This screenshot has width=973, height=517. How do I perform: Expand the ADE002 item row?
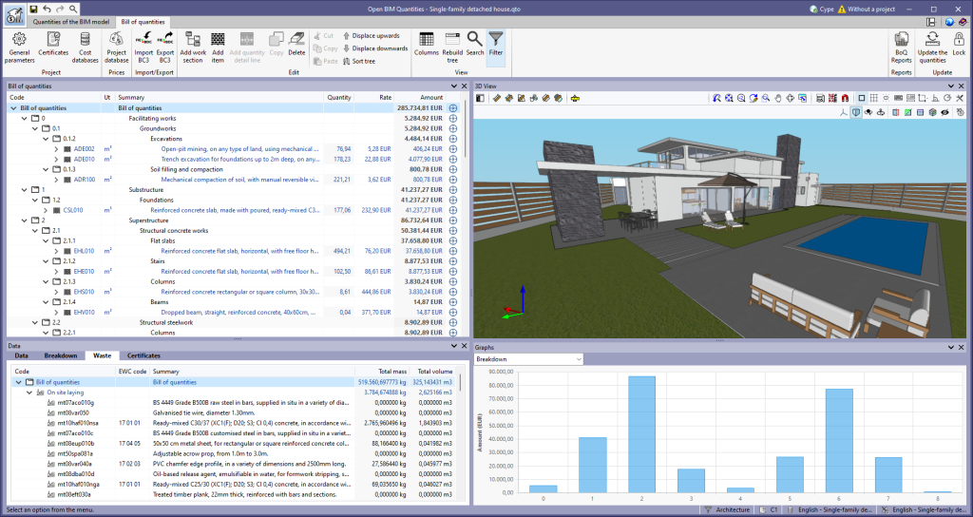point(56,149)
